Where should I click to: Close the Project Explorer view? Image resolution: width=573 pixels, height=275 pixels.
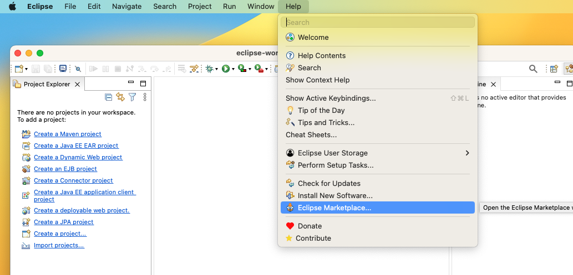pyautogui.click(x=77, y=84)
